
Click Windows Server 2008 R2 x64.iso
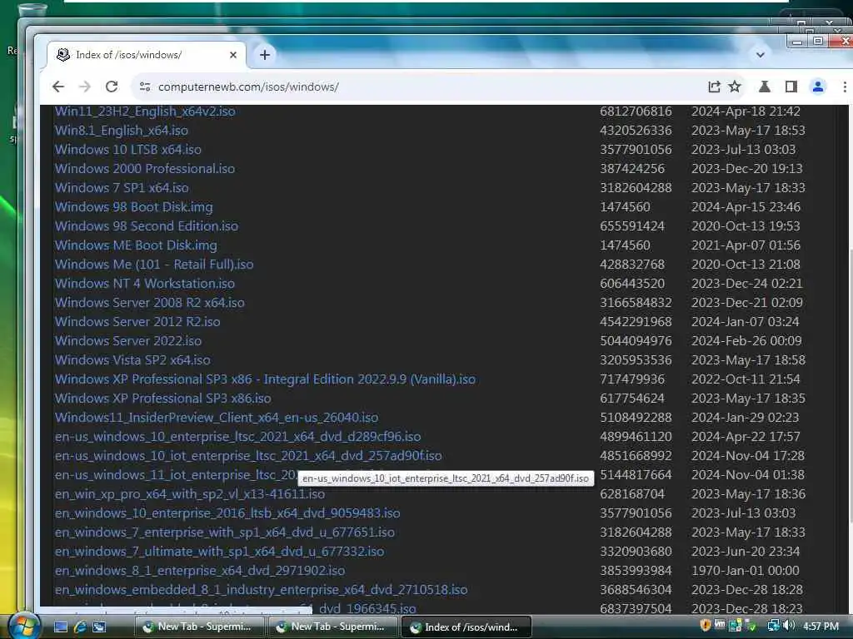150,303
